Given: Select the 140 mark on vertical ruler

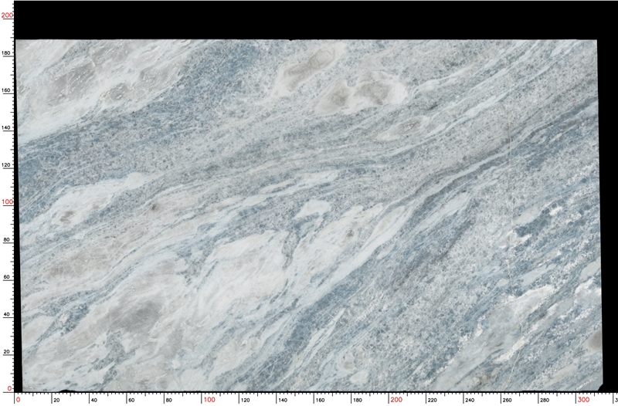Looking at the screenshot, I should pyautogui.click(x=7, y=128).
